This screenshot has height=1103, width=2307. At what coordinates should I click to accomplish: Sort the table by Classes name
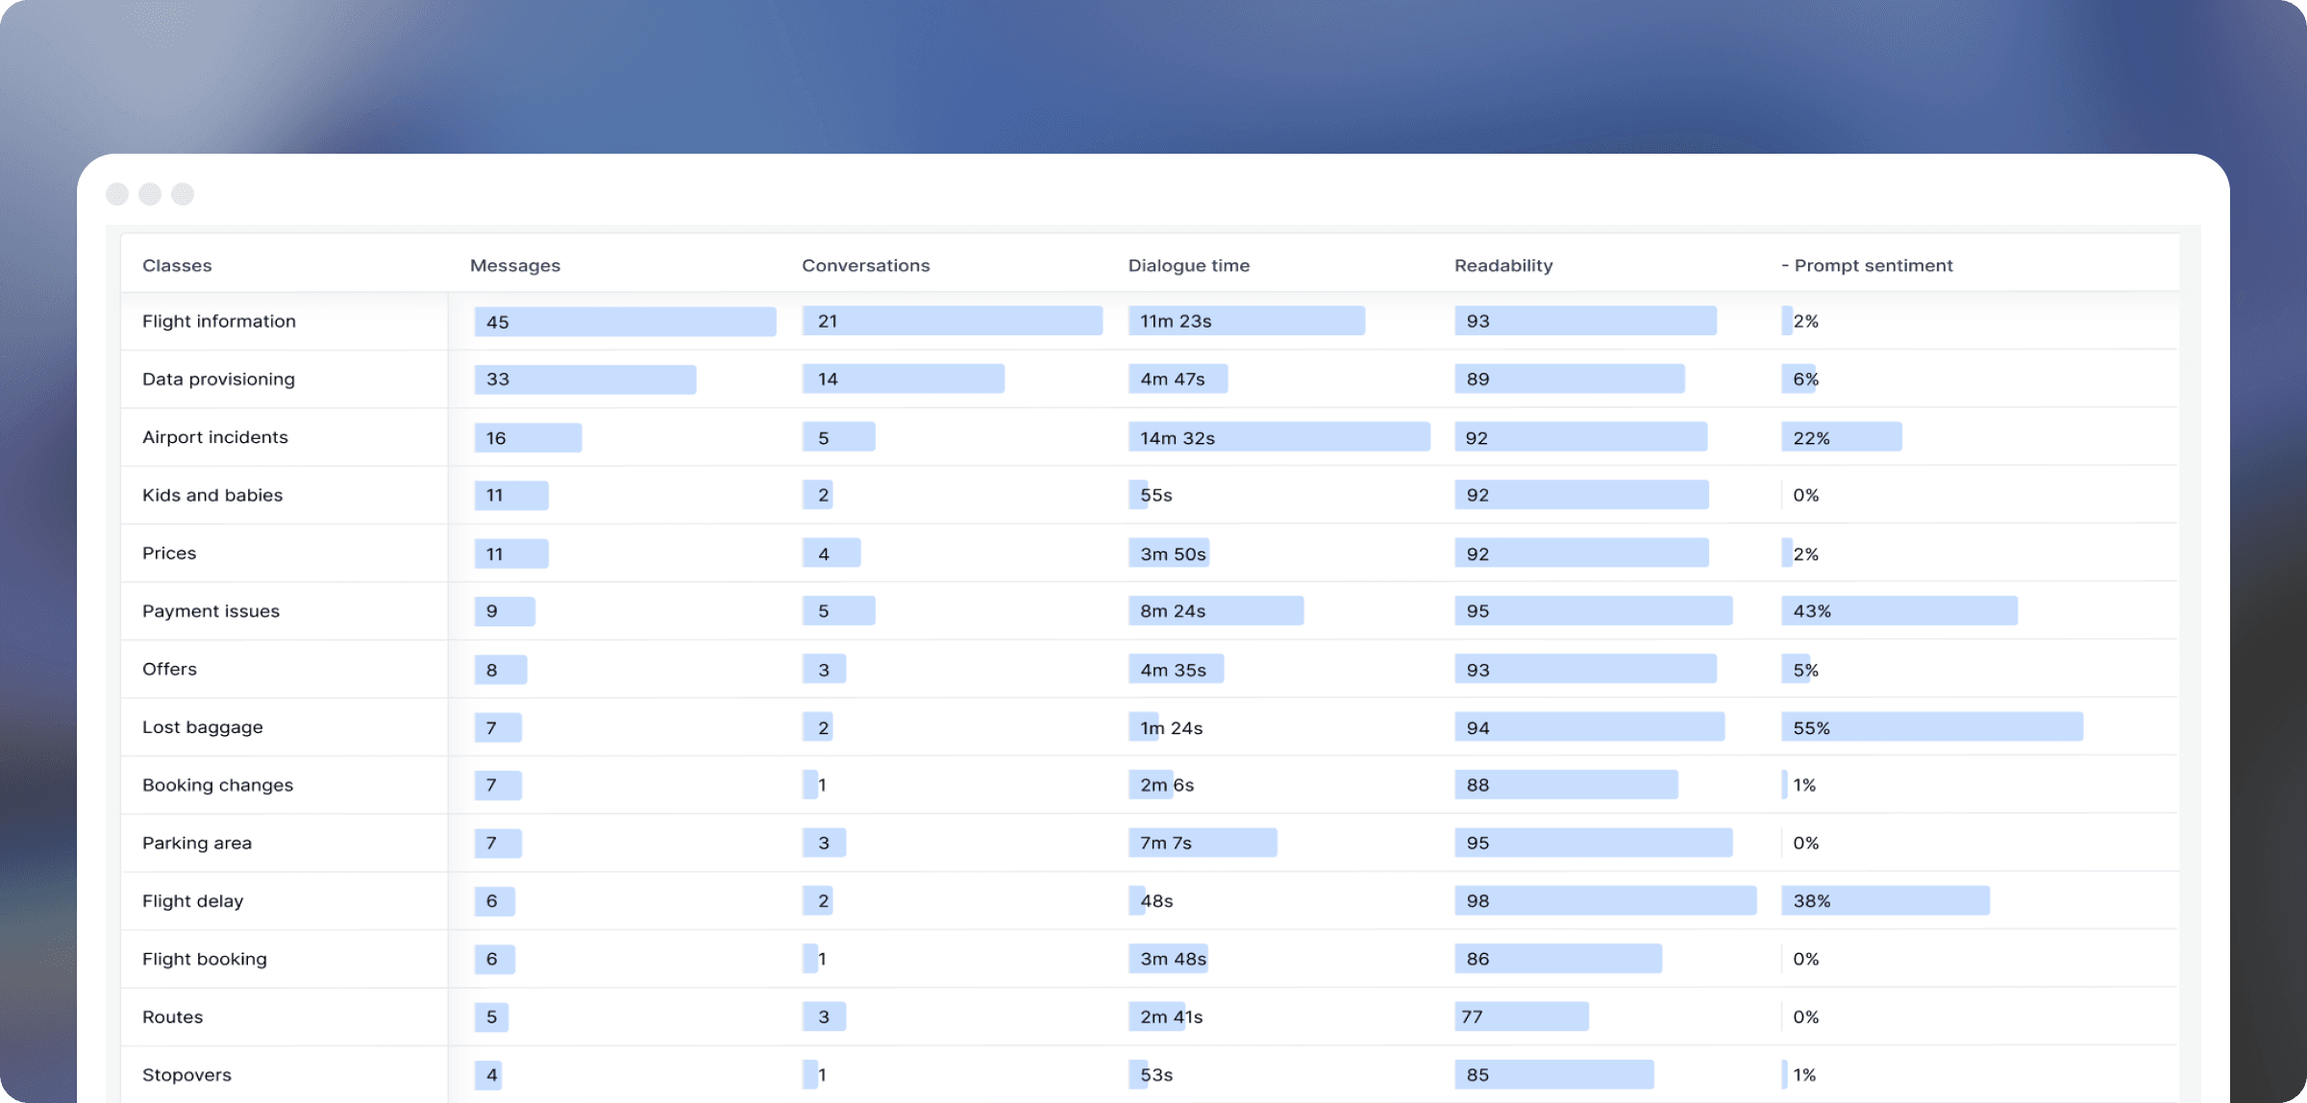pyautogui.click(x=177, y=265)
